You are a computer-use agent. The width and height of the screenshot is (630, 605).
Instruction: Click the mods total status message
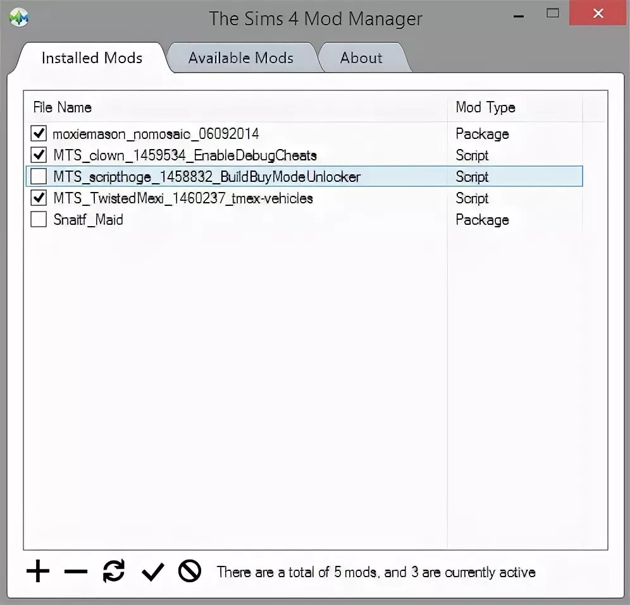[x=376, y=572]
